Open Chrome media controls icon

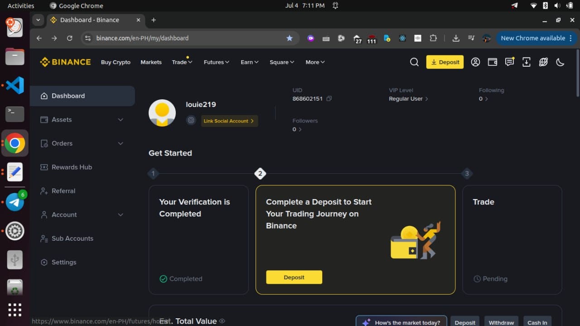(x=471, y=38)
